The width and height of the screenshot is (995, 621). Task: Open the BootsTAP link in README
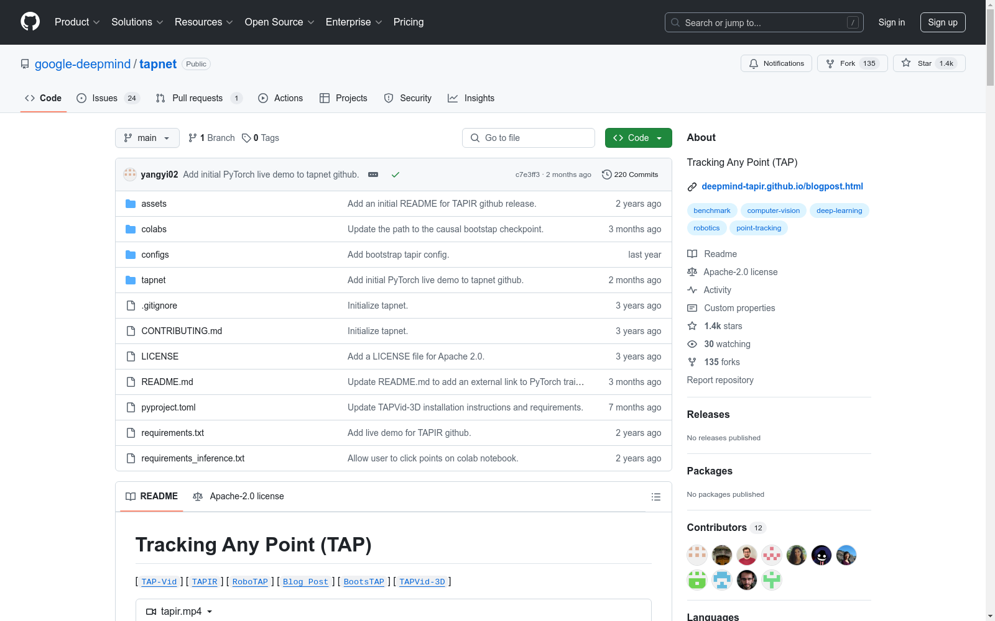pyautogui.click(x=364, y=582)
